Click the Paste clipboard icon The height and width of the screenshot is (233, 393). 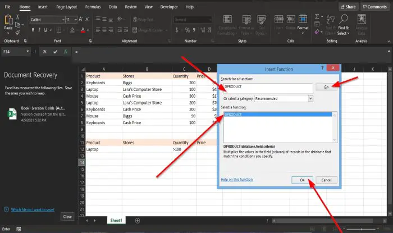[x=8, y=20]
